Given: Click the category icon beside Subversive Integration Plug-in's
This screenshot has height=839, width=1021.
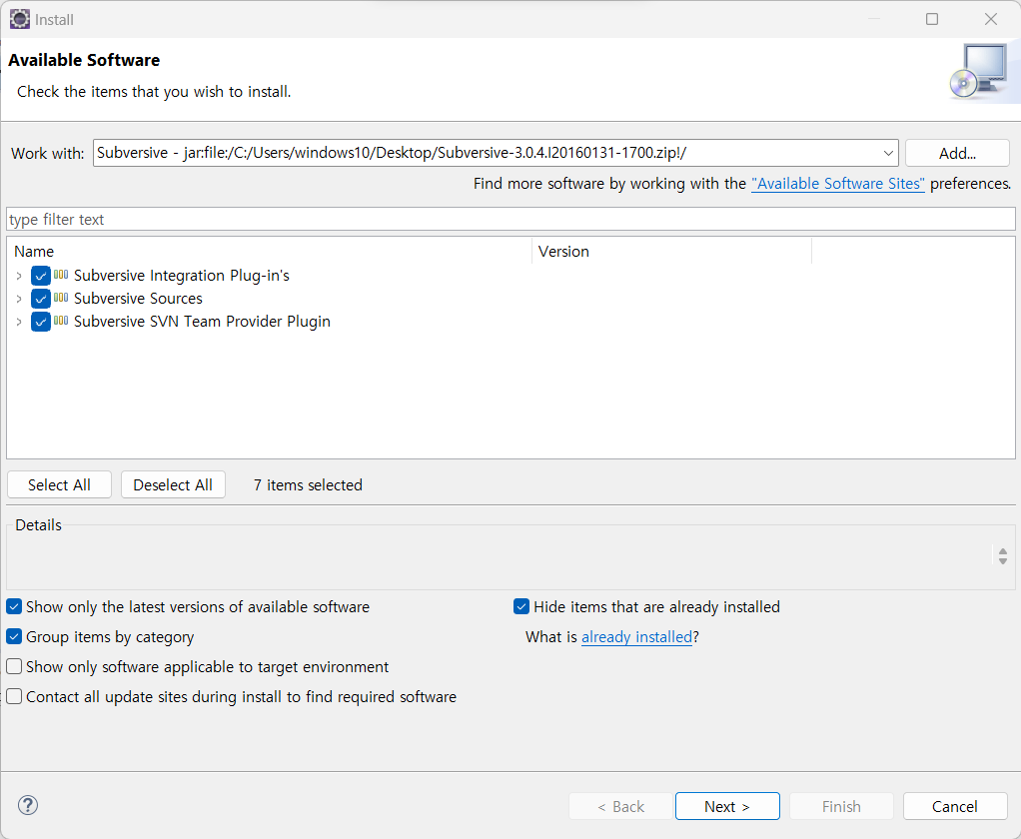Looking at the screenshot, I should (61, 275).
